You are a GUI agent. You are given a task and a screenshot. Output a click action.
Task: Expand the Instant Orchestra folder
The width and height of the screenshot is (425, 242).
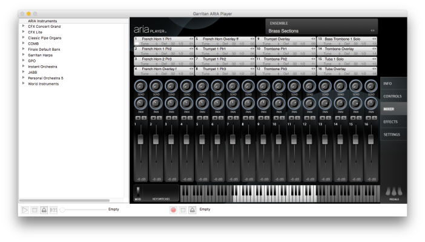(24, 66)
